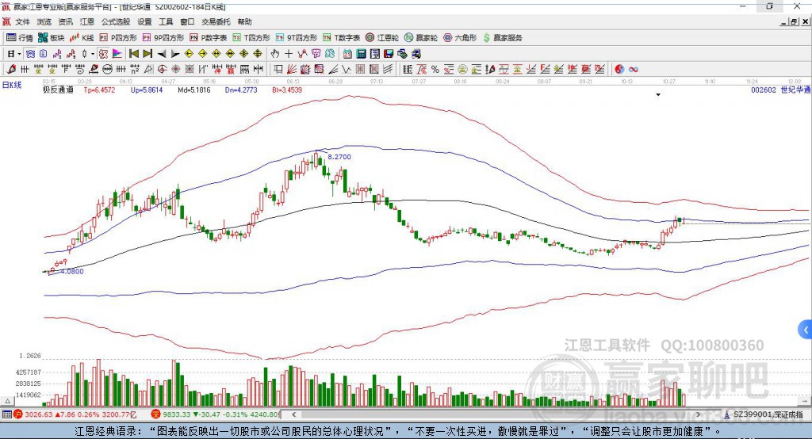Screen dimensions: 812x439
Task: Toggle the 权 adjustment icon
Action: pos(104,54)
